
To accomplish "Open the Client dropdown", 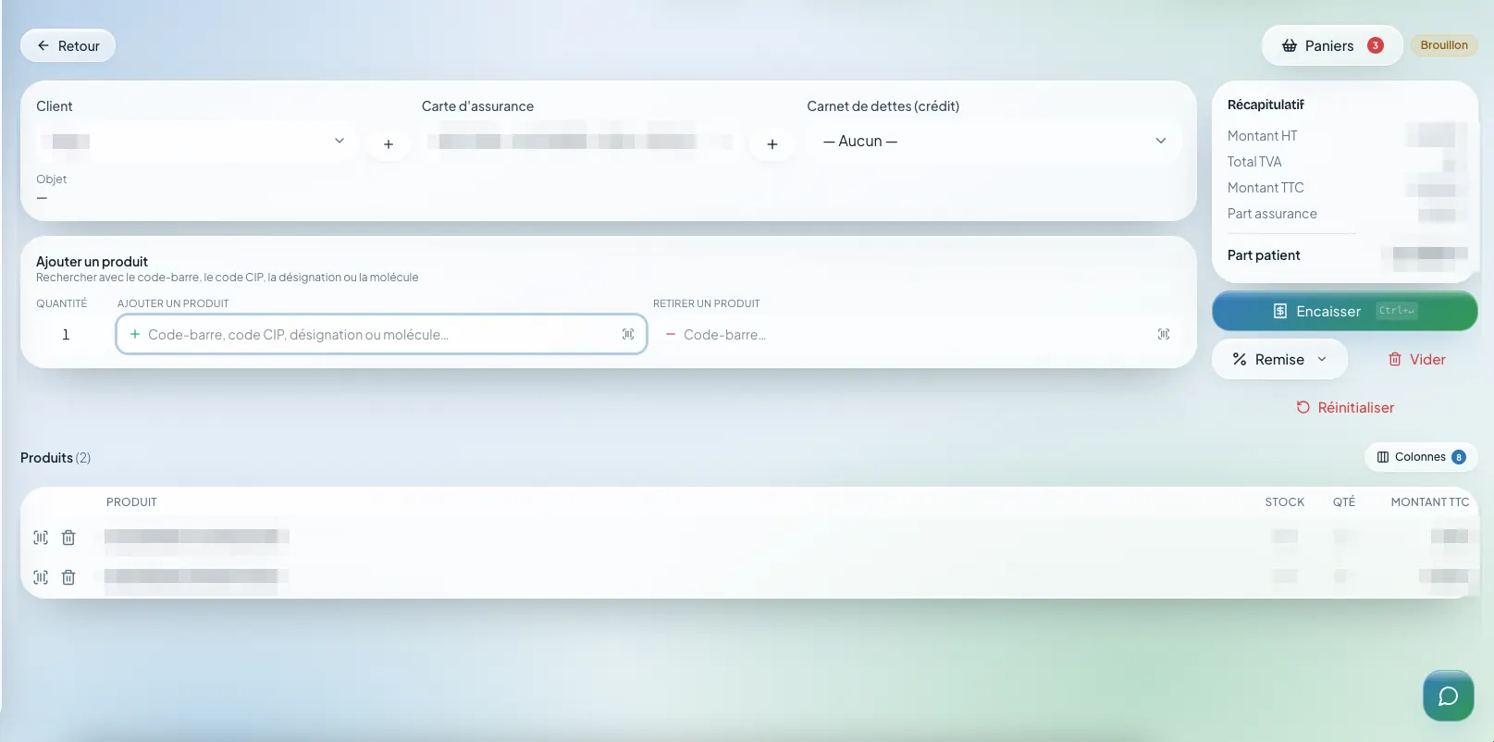I will [197, 142].
